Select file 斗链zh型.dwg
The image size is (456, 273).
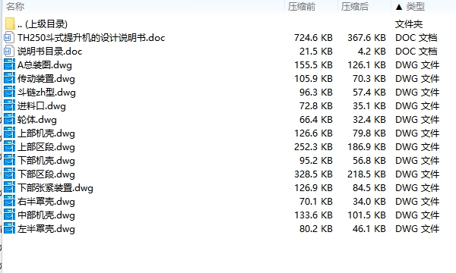[46, 93]
